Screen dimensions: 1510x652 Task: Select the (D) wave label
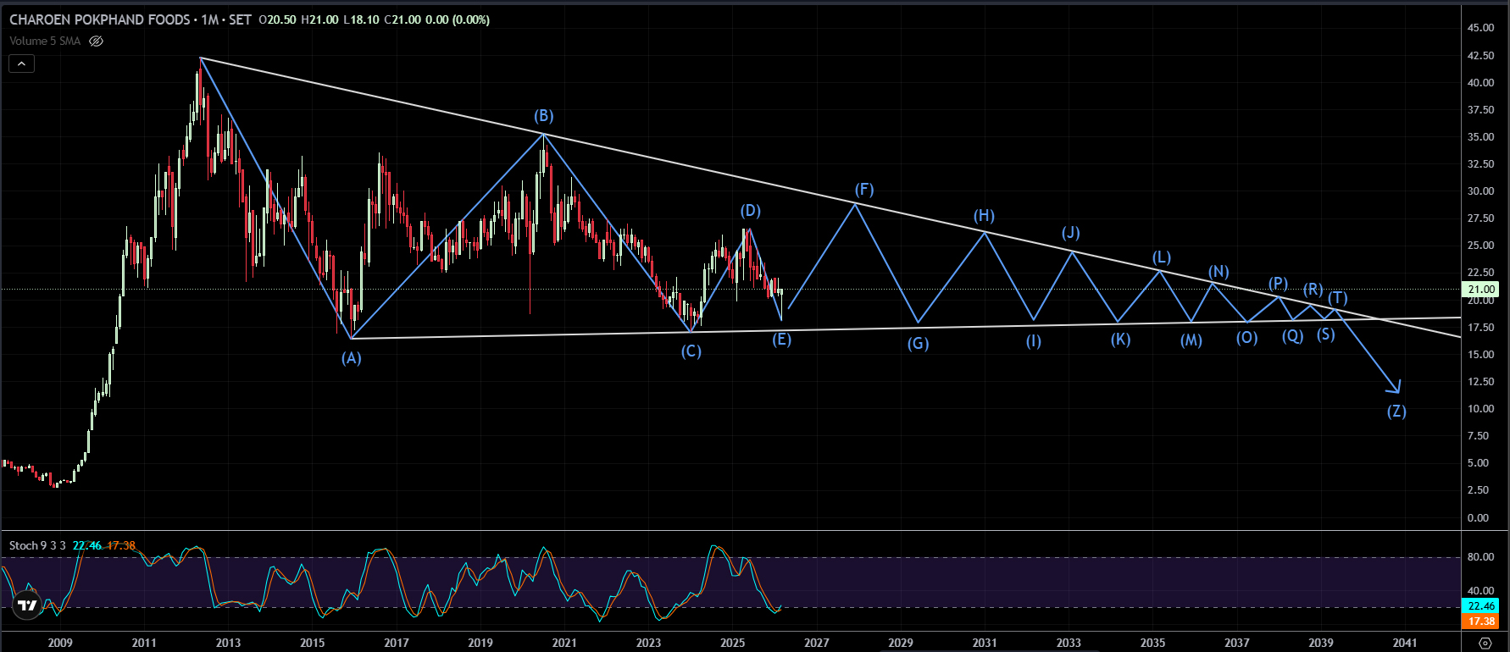[x=751, y=211]
